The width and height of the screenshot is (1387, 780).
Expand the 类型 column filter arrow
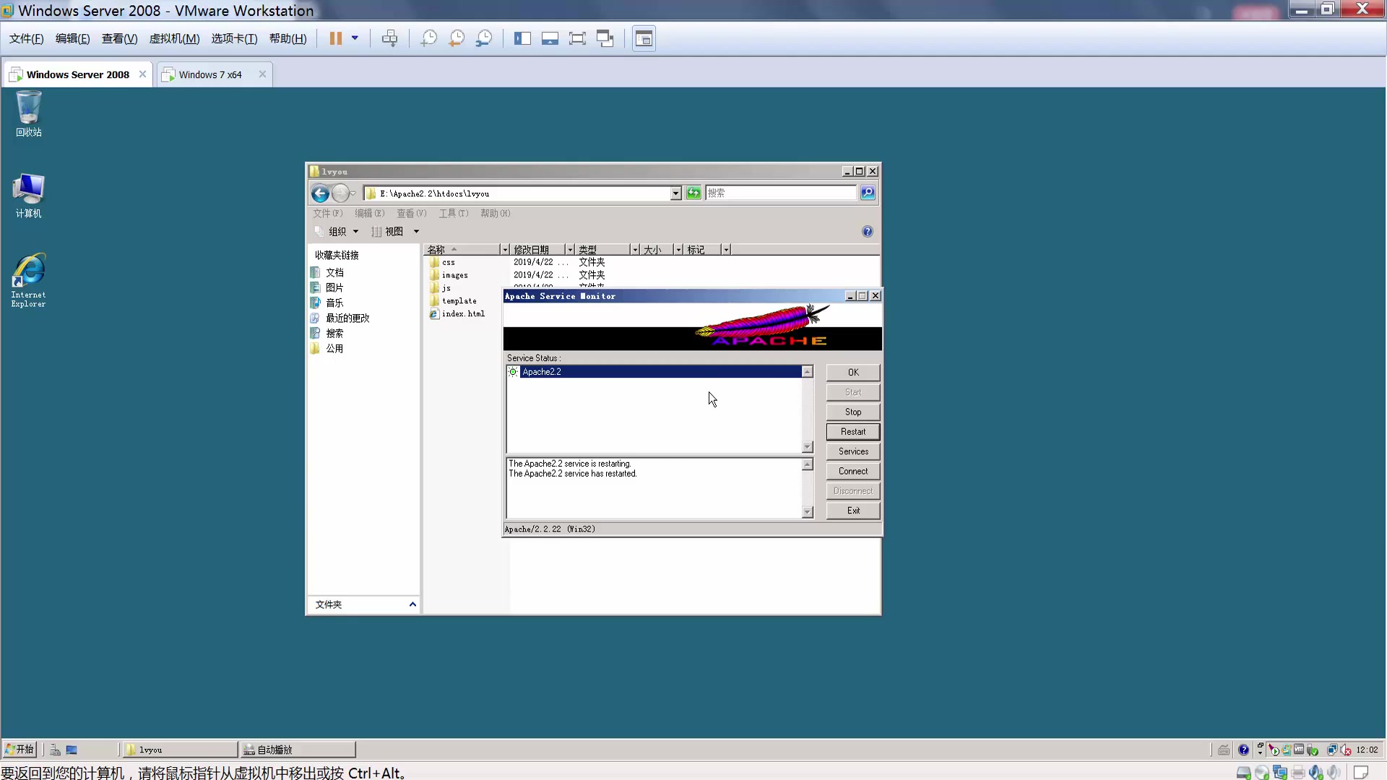pyautogui.click(x=635, y=250)
